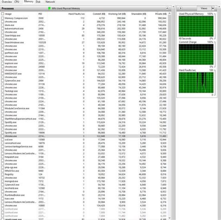The height and width of the screenshot is (220, 221).
Task: Click the green Used Physical Memory indicator
Action: pos(49,8)
